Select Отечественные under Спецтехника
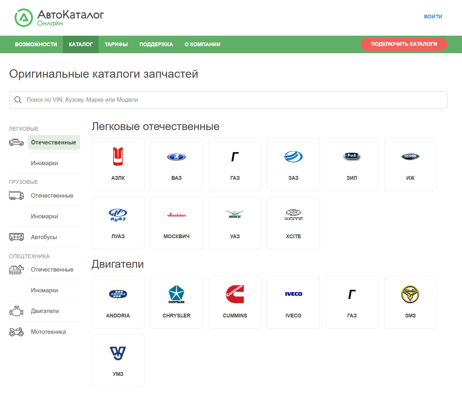 pyautogui.click(x=52, y=270)
